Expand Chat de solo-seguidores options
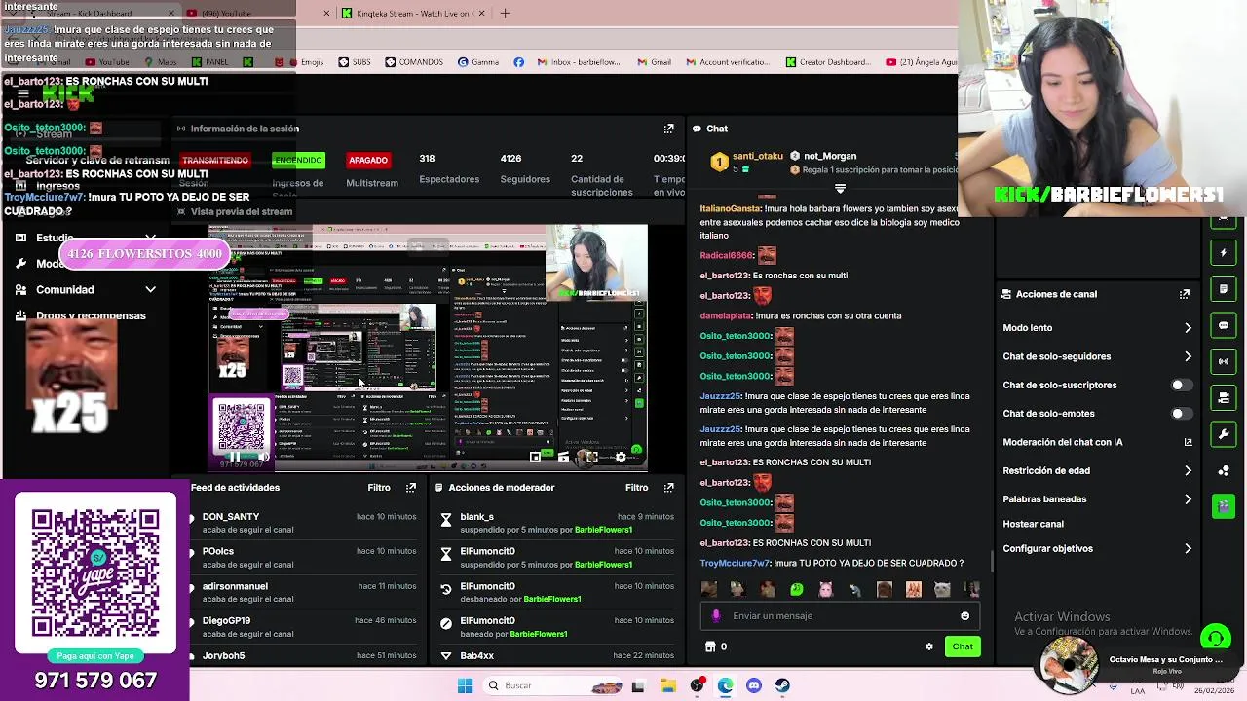The height and width of the screenshot is (701, 1247). coord(1188,356)
